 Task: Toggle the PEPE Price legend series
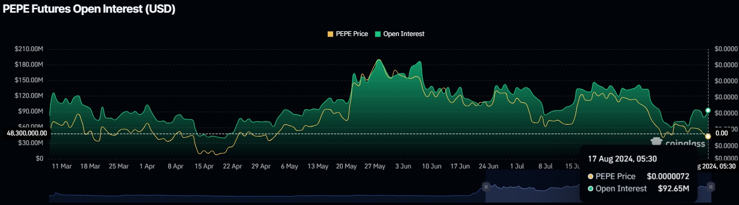347,34
